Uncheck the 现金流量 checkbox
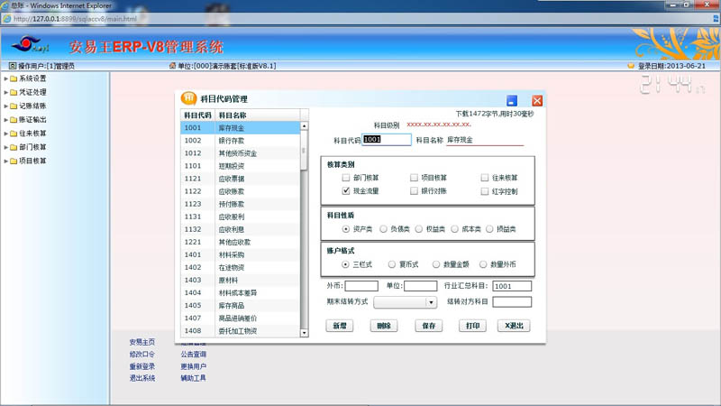Image resolution: width=721 pixels, height=406 pixels. [346, 191]
